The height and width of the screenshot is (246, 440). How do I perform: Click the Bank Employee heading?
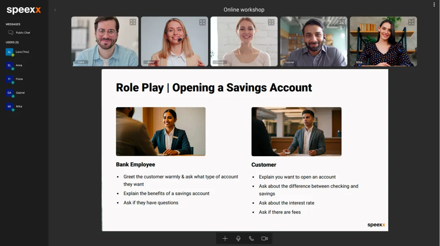click(x=136, y=164)
